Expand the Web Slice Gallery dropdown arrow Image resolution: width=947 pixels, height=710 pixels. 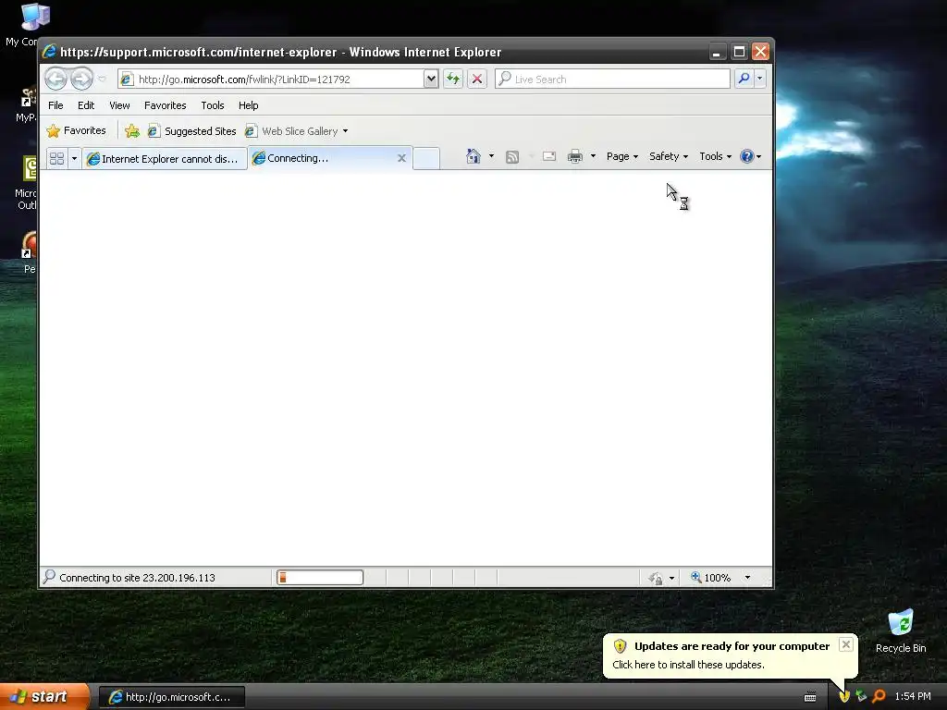pyautogui.click(x=346, y=131)
